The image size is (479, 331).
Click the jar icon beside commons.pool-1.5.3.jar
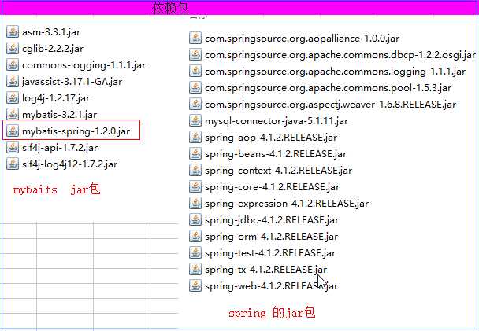195,88
